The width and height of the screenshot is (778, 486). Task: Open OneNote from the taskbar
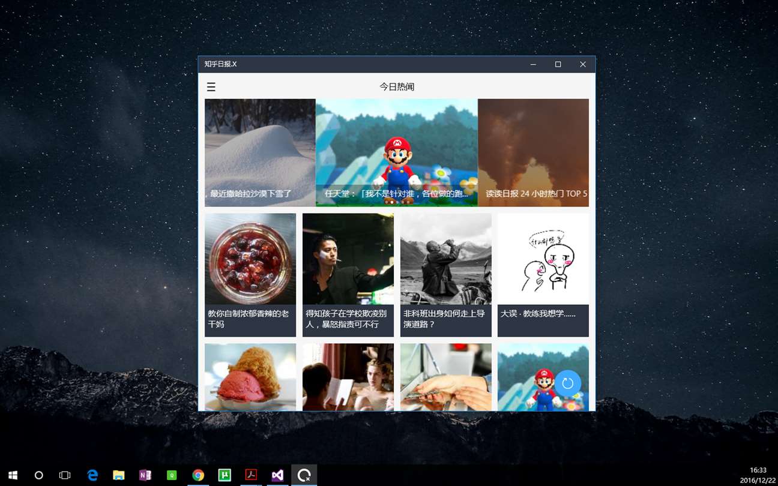(145, 475)
